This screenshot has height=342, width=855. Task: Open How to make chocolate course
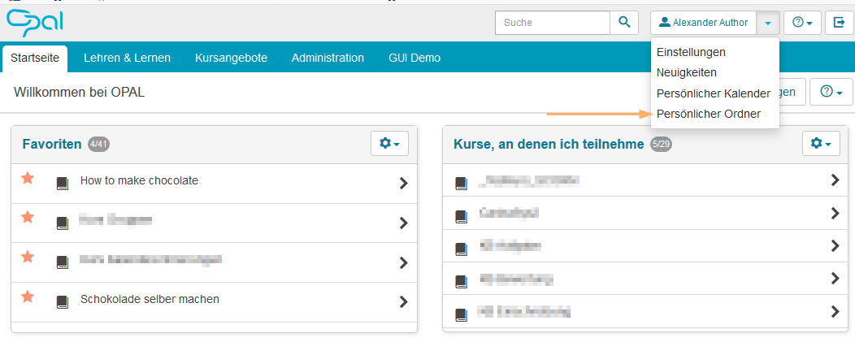tap(139, 180)
